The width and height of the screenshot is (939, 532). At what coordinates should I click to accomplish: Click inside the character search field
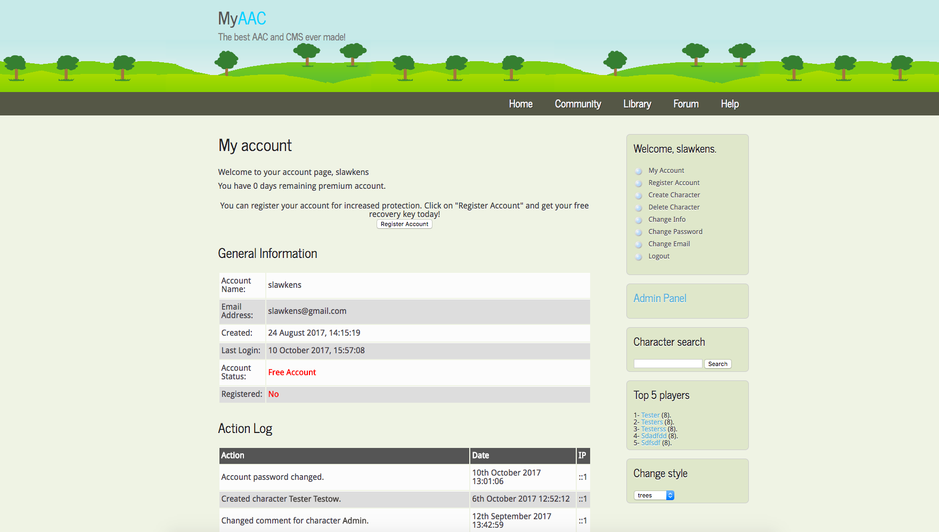coord(667,363)
